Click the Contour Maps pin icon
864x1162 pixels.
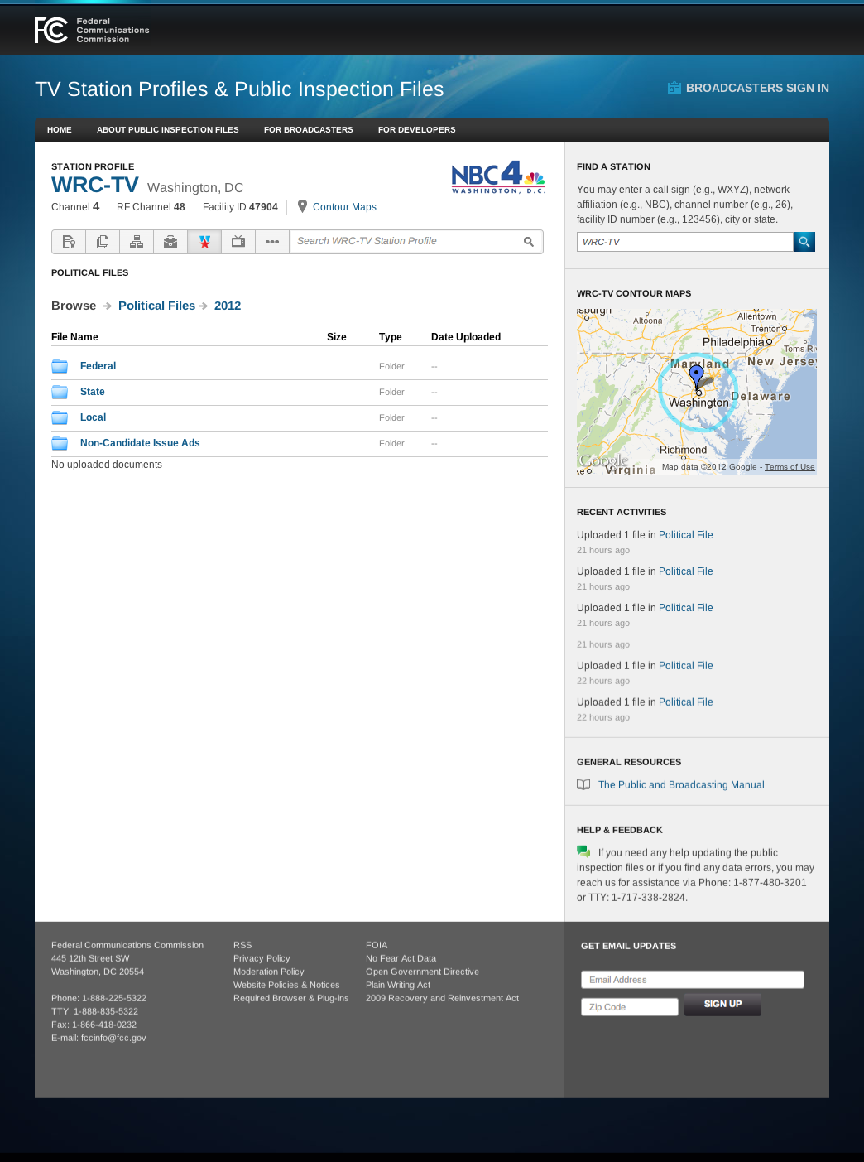coord(302,206)
